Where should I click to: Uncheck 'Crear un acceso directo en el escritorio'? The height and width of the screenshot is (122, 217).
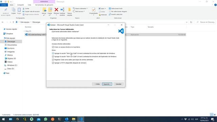tap(53, 47)
